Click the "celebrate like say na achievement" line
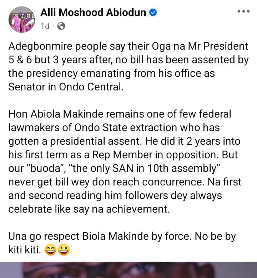 click(x=89, y=209)
